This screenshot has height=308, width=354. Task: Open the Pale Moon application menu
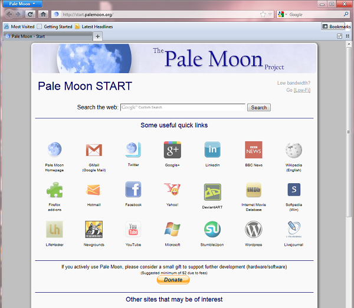coord(22,4)
